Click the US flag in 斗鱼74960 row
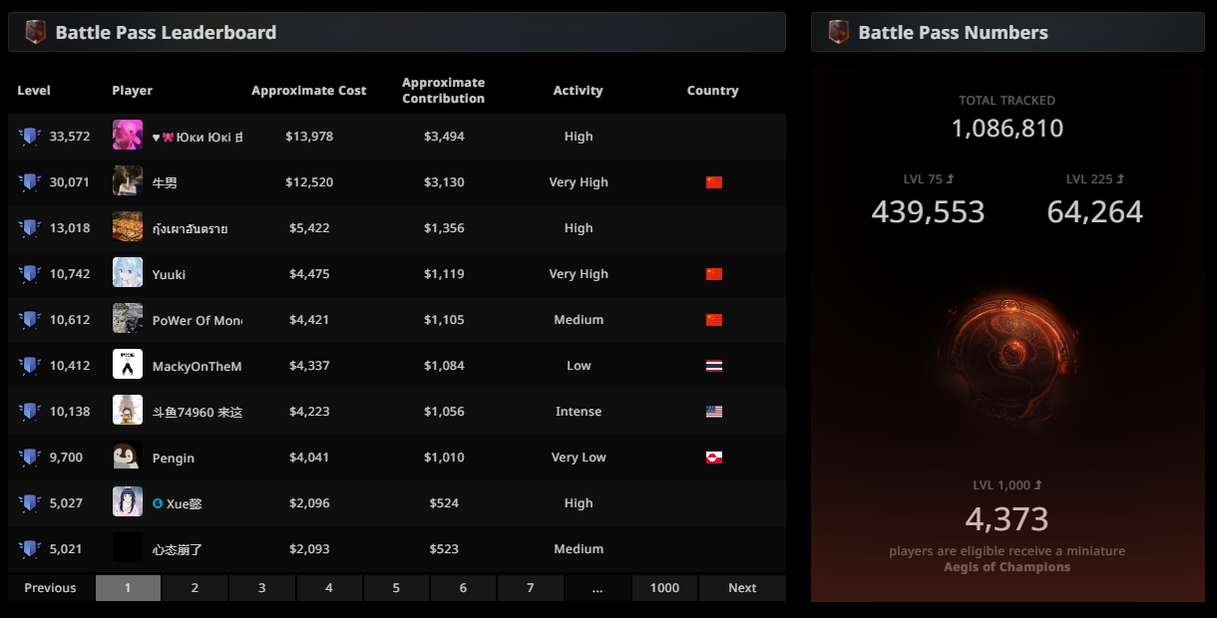The width and height of the screenshot is (1217, 618). tap(713, 412)
